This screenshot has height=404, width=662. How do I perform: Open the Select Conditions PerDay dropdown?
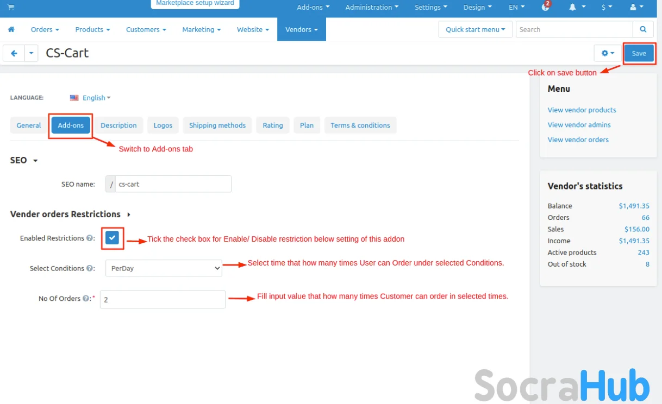pos(164,268)
